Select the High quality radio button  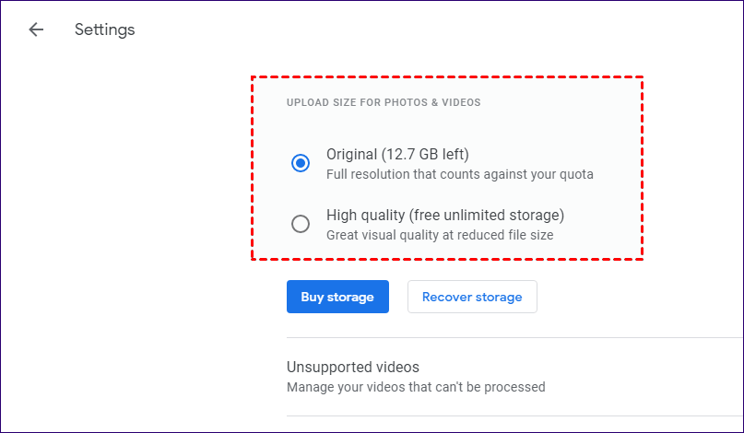tap(301, 224)
